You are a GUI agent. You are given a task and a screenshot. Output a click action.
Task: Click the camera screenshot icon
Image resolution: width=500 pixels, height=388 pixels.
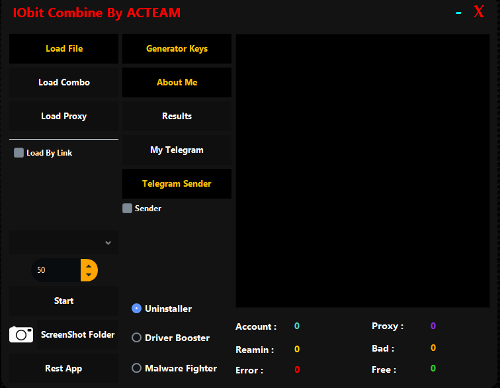21,334
